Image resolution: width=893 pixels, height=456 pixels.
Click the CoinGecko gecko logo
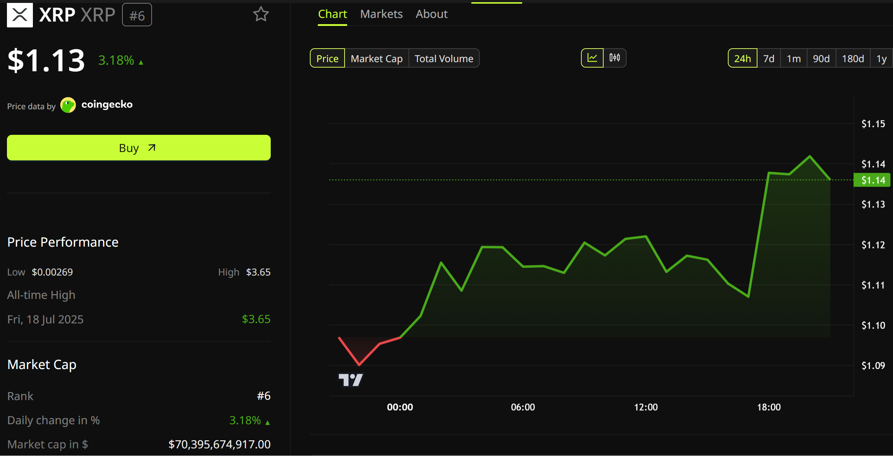tap(68, 105)
